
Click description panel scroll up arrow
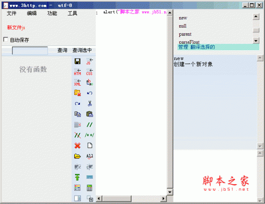coord(260,58)
